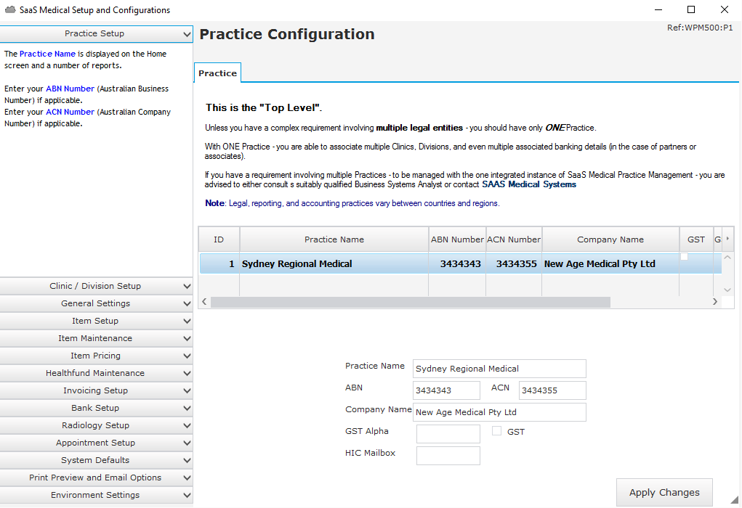
Task: Expand Print Preview and Email Options
Action: coord(96,478)
